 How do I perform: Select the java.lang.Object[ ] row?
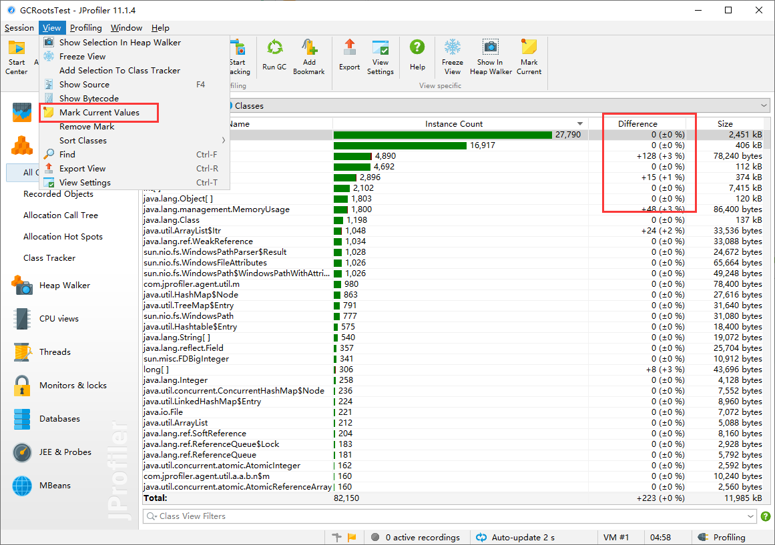tap(453, 199)
